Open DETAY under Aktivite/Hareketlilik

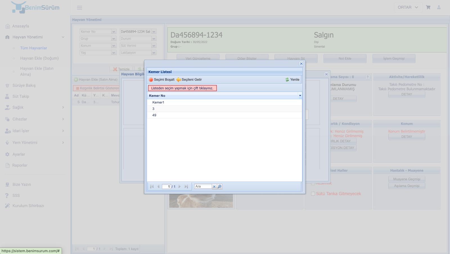[407, 94]
